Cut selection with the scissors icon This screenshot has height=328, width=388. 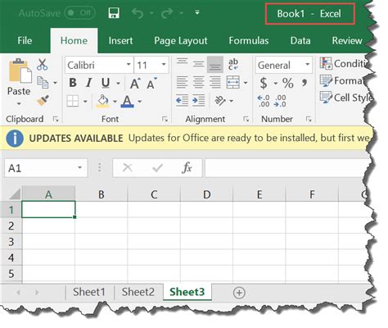tap(43, 65)
